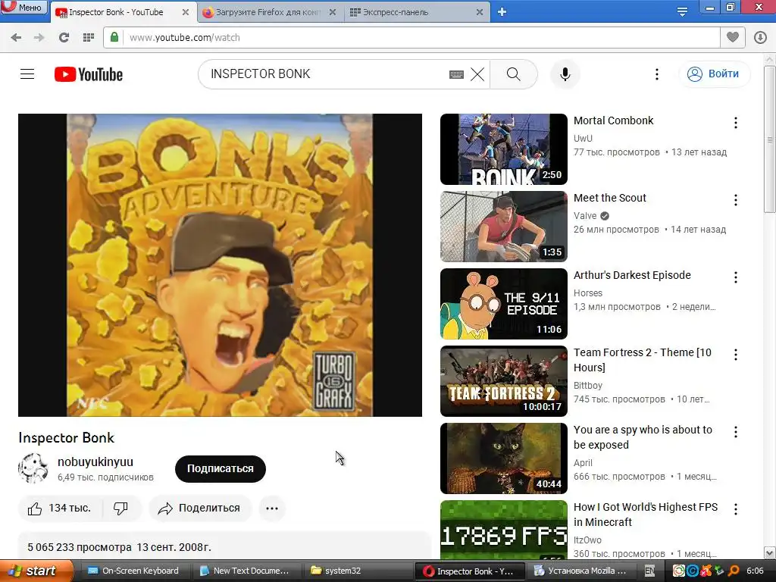Open the virtual keyboard icon in search
This screenshot has height=582, width=776.
pyautogui.click(x=456, y=75)
